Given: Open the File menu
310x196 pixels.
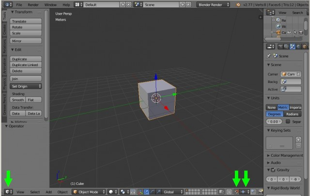Looking at the screenshot, I should click(x=19, y=5).
